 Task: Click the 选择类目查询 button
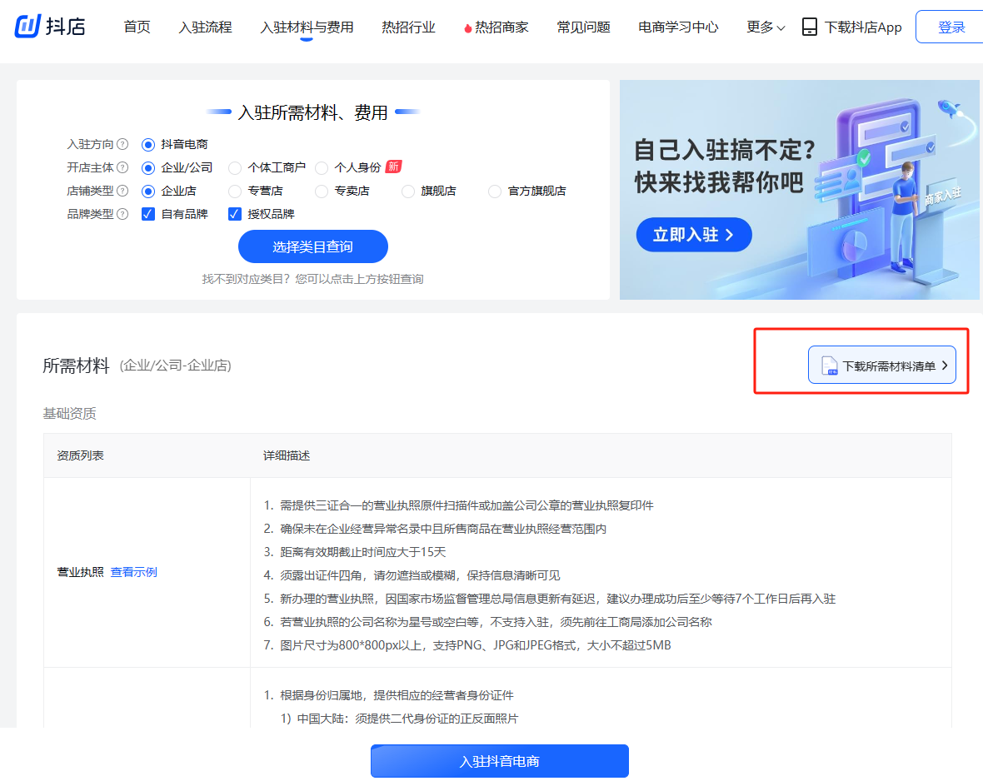[x=313, y=246]
